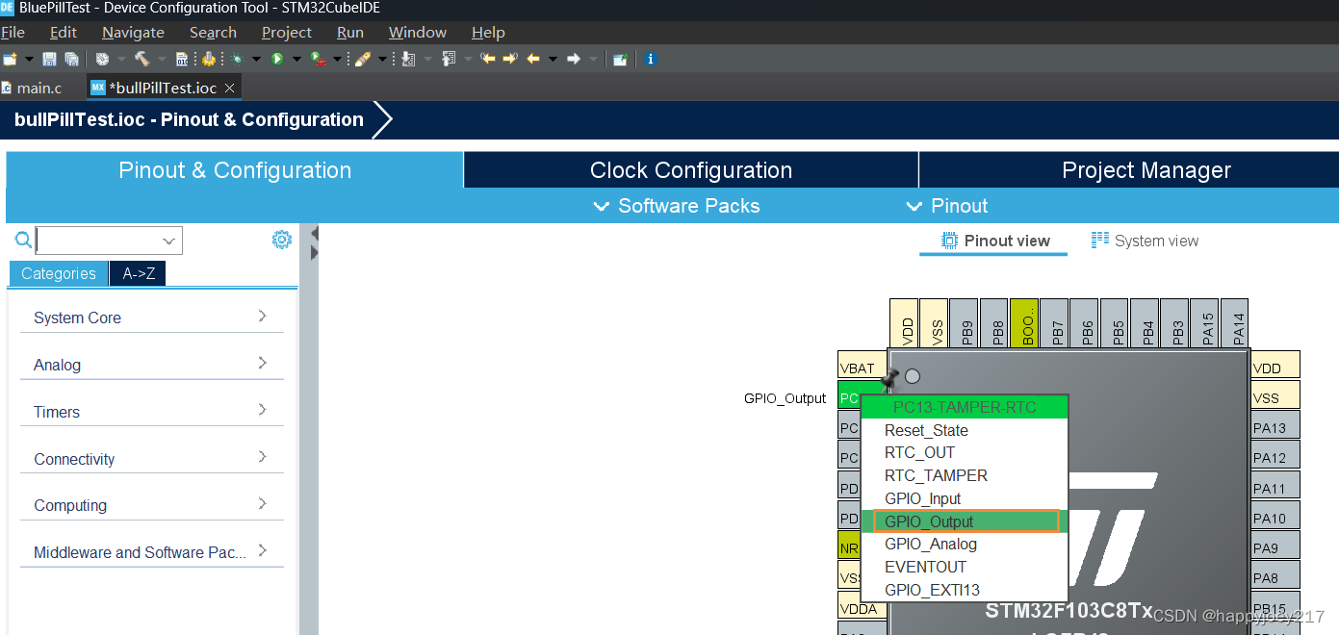Expand the Connectivity category

point(152,458)
